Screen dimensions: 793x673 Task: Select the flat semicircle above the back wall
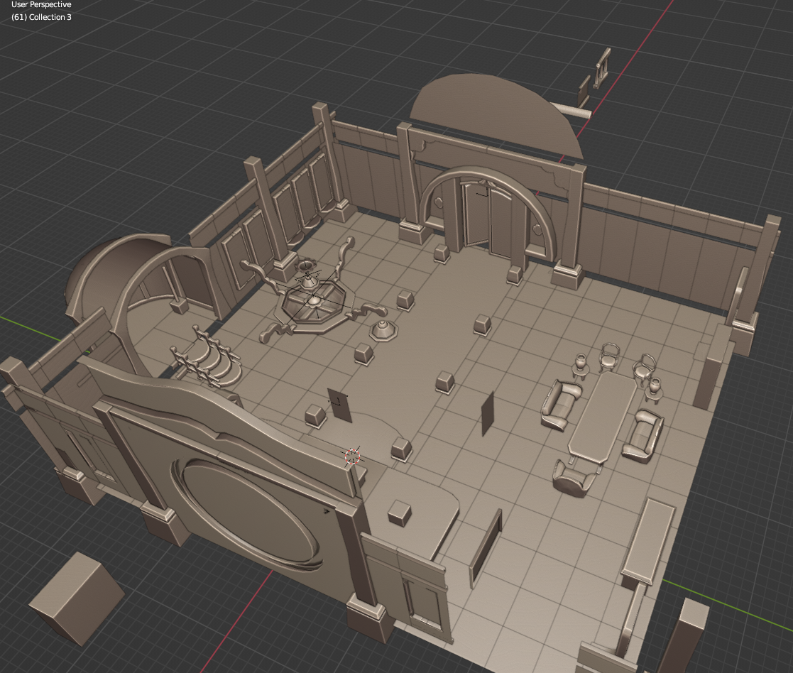(x=496, y=115)
